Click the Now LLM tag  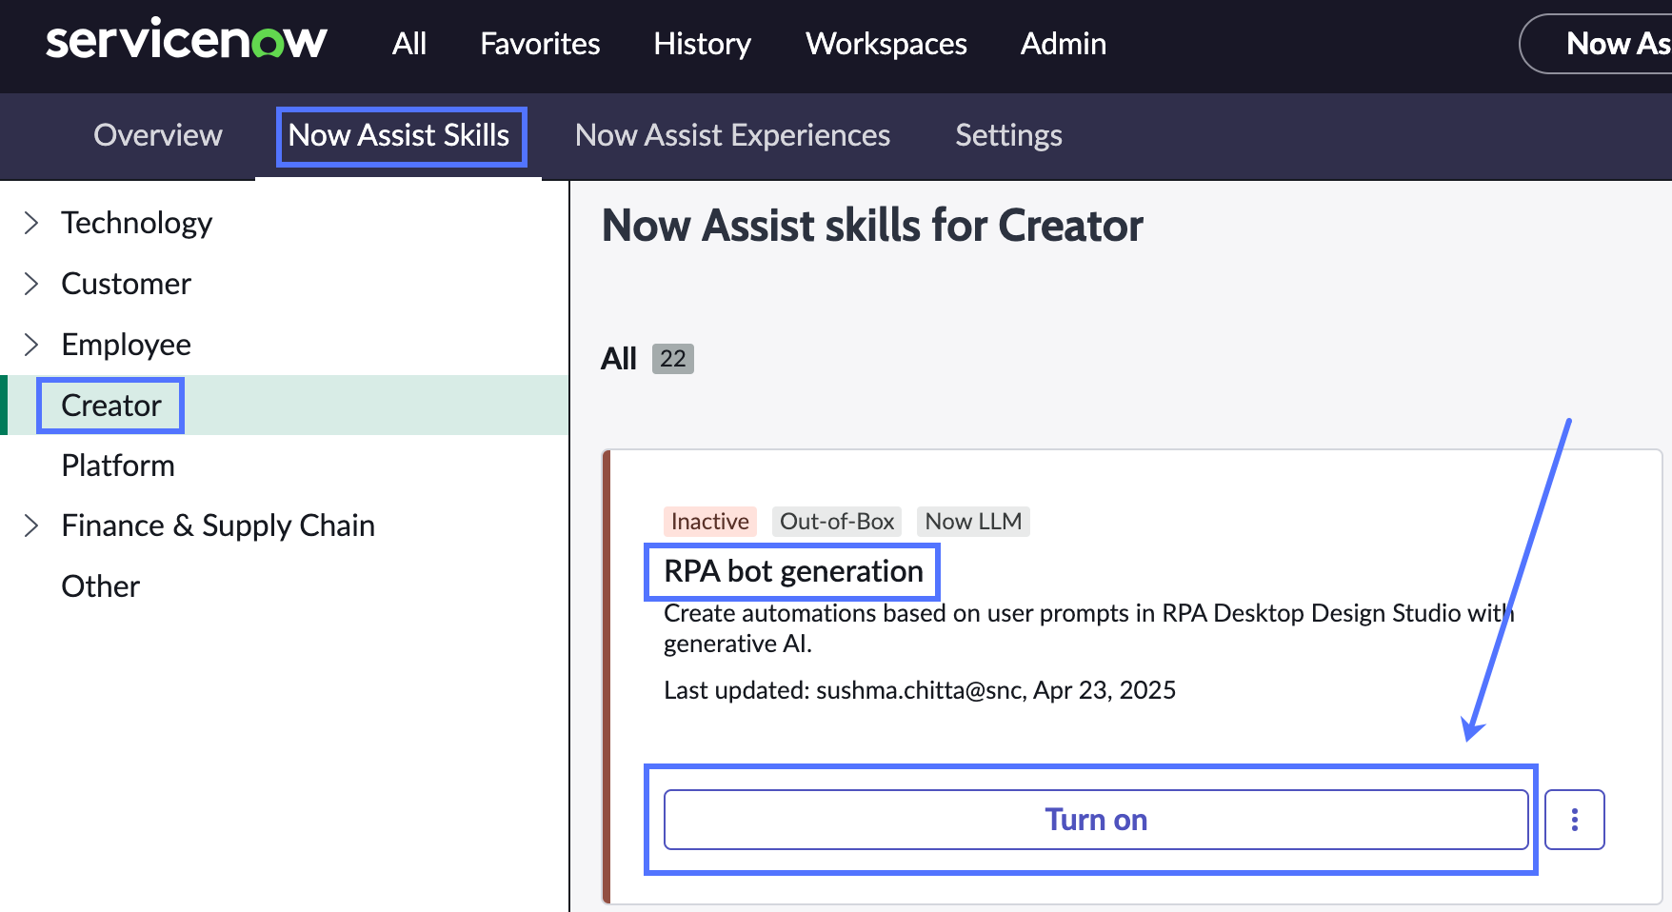[973, 522]
